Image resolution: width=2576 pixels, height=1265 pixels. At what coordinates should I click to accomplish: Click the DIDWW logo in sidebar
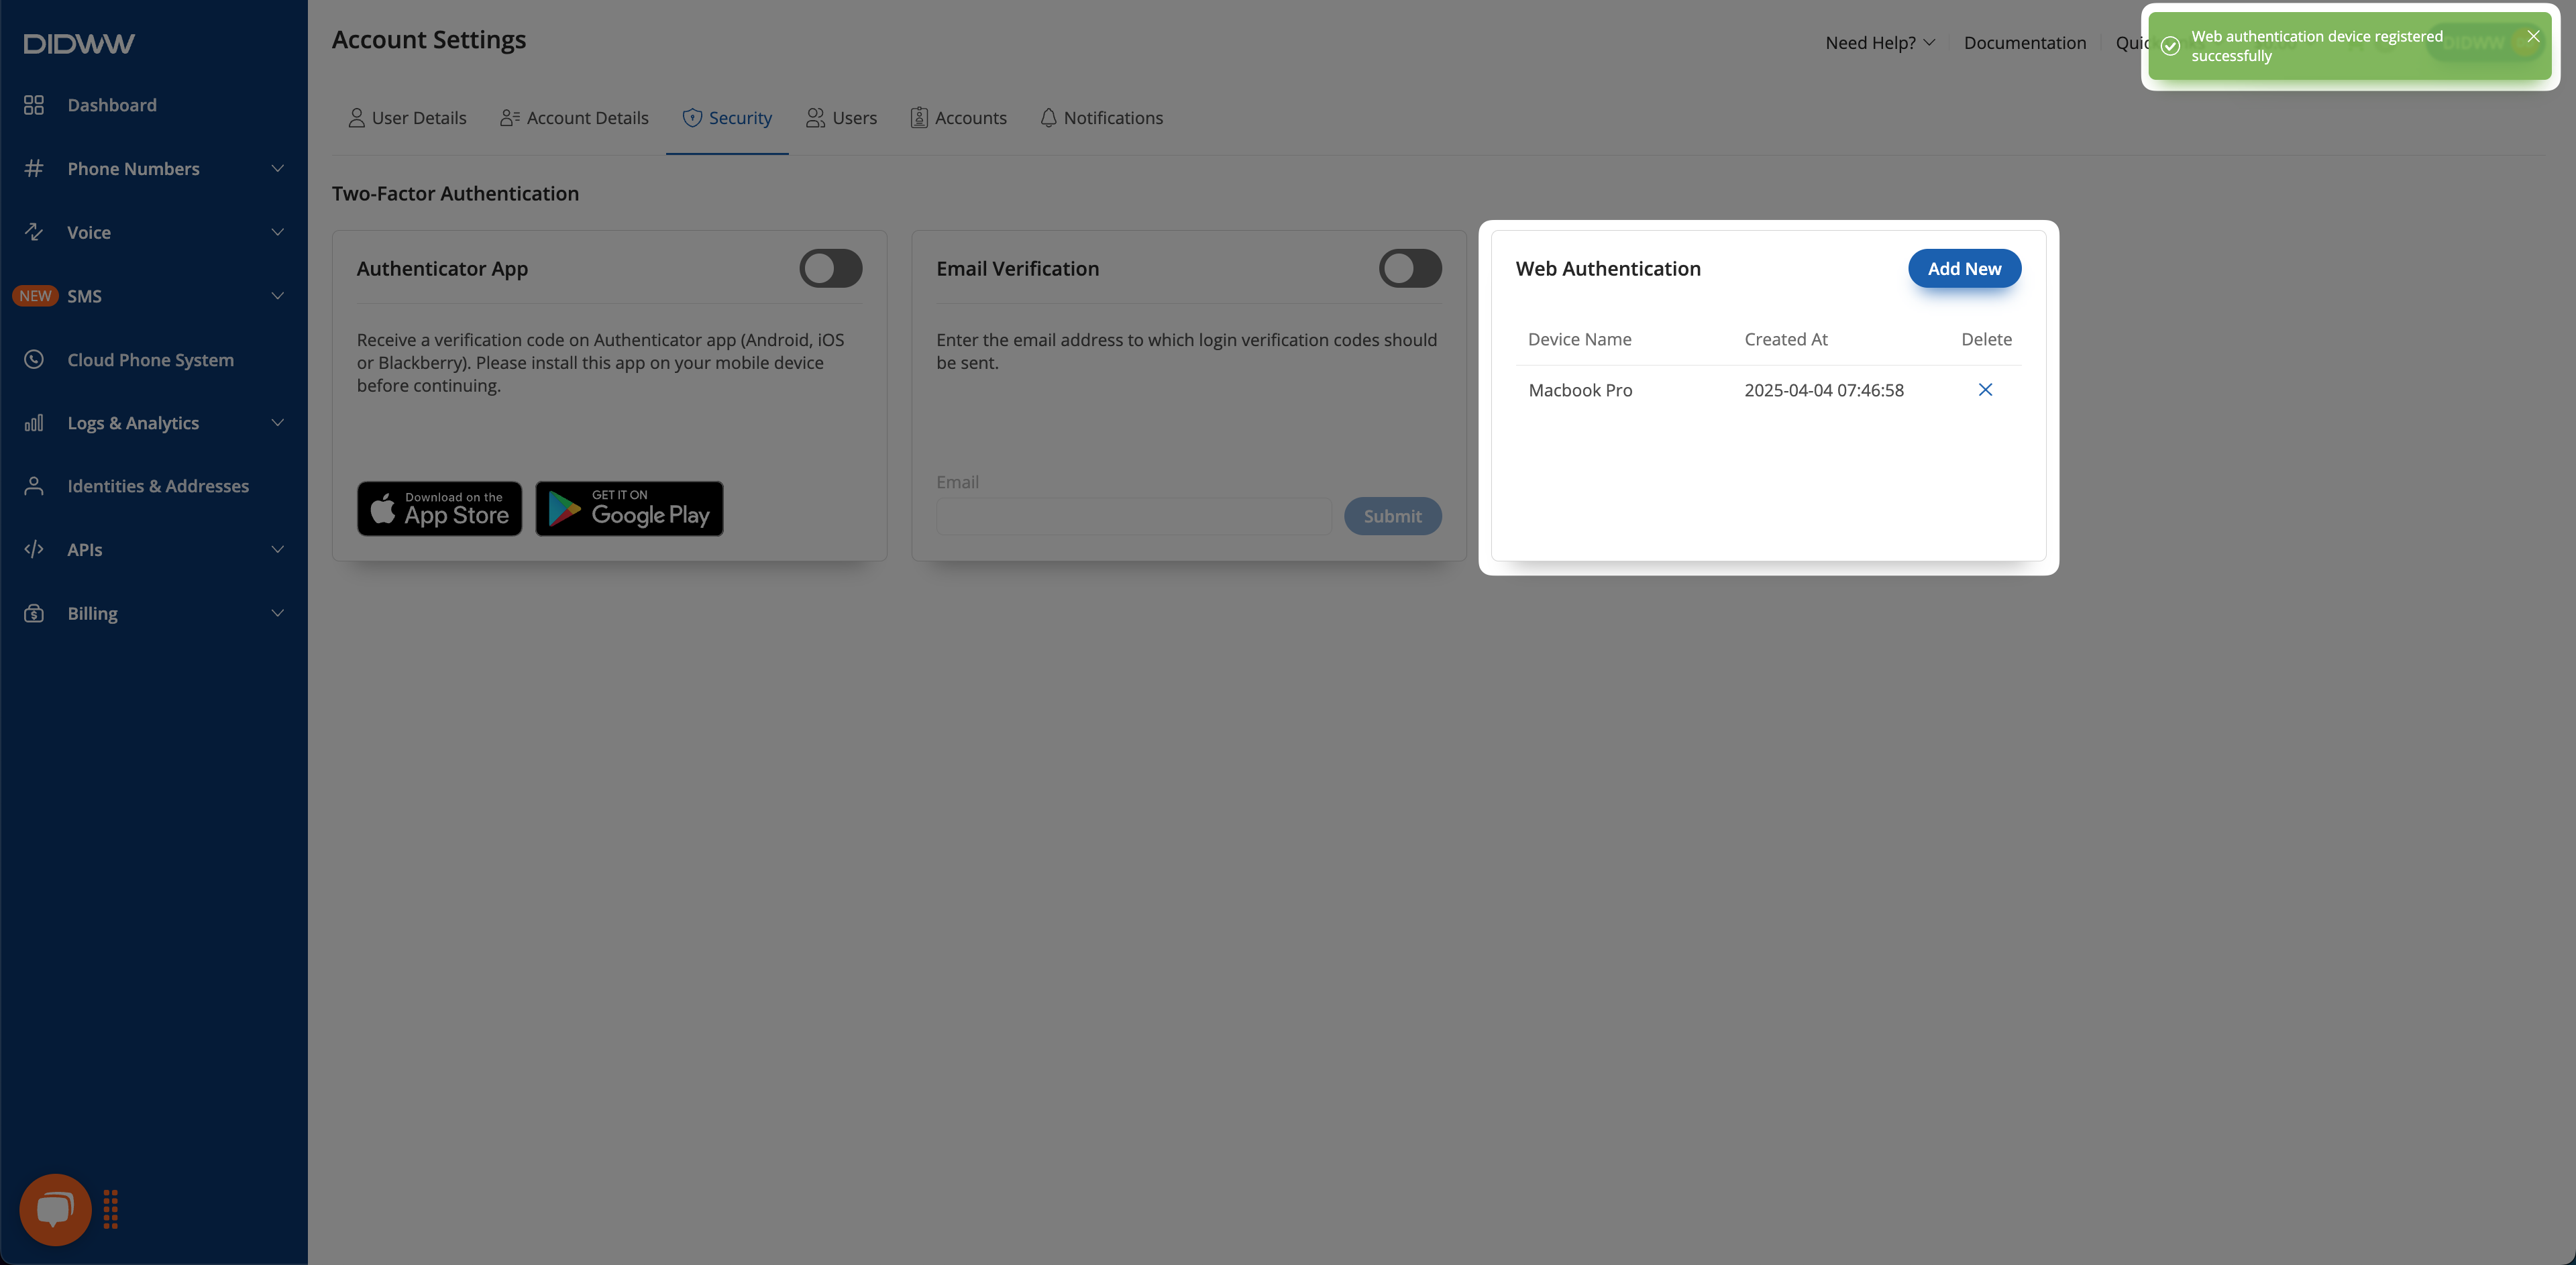[79, 43]
